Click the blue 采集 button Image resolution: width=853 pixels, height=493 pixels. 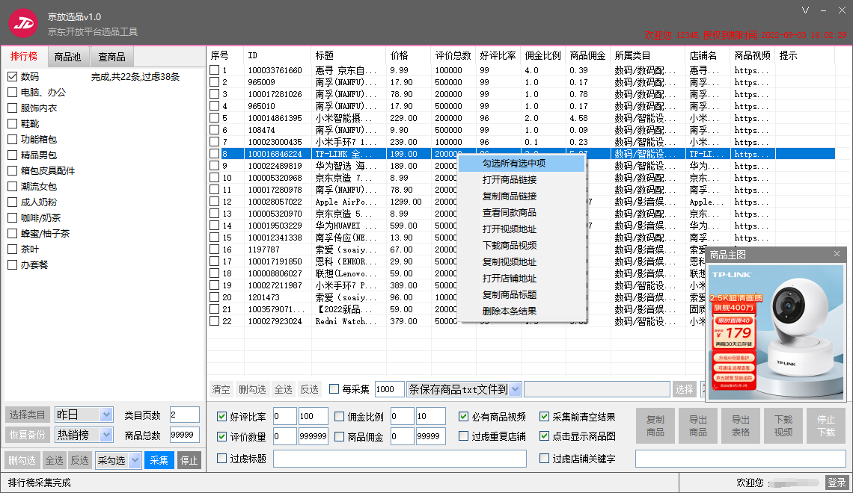[x=159, y=460]
